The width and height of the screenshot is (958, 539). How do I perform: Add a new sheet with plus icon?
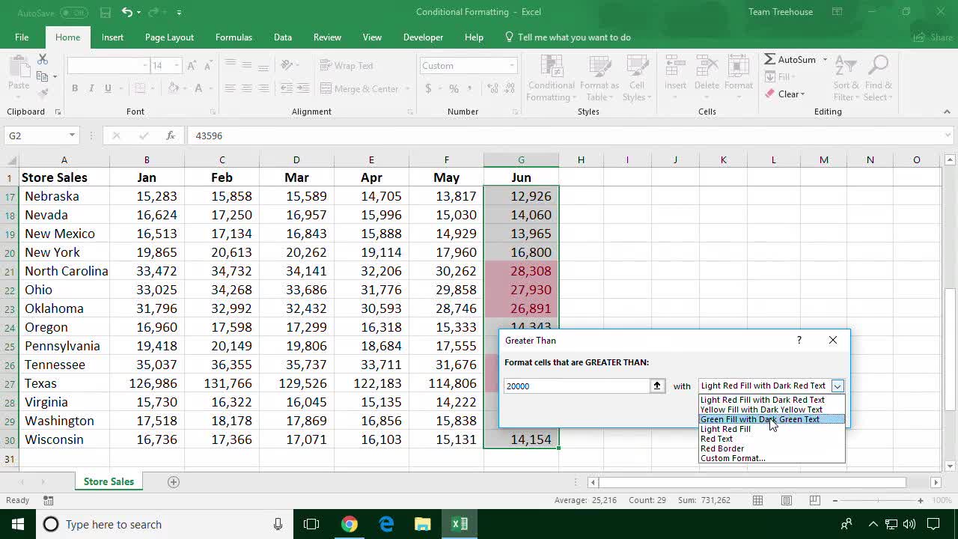(174, 481)
